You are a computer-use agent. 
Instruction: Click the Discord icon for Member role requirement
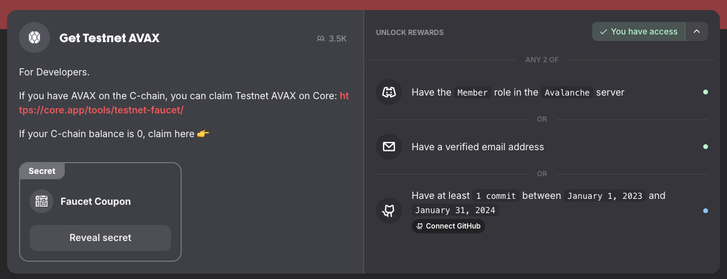389,92
